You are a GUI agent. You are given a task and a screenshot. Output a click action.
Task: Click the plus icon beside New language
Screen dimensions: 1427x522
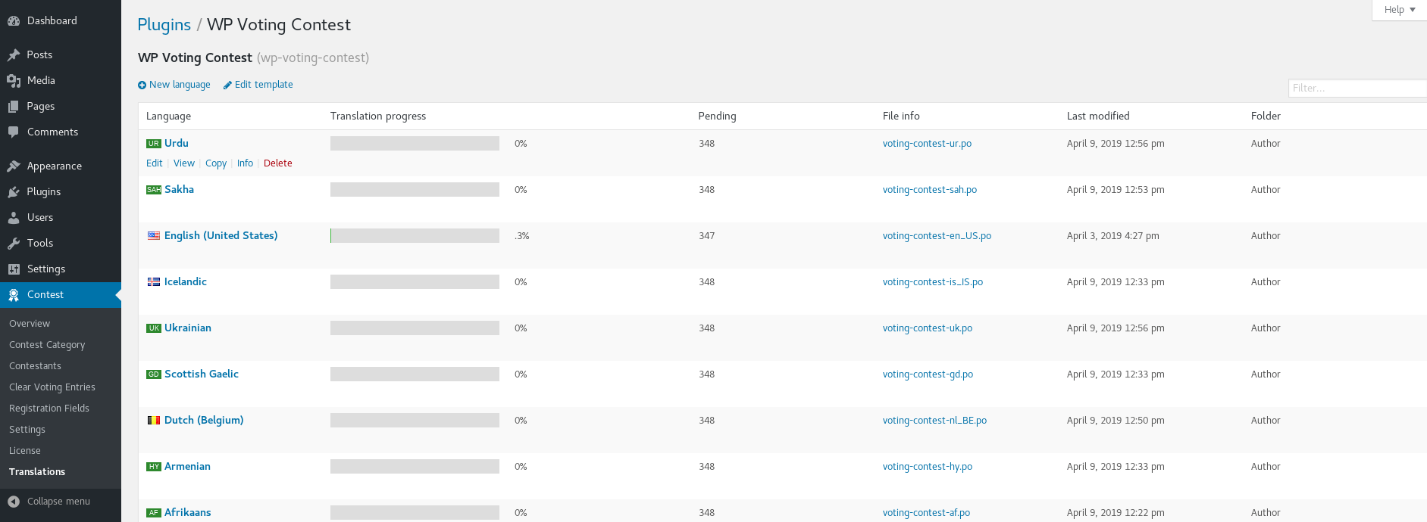tap(142, 85)
